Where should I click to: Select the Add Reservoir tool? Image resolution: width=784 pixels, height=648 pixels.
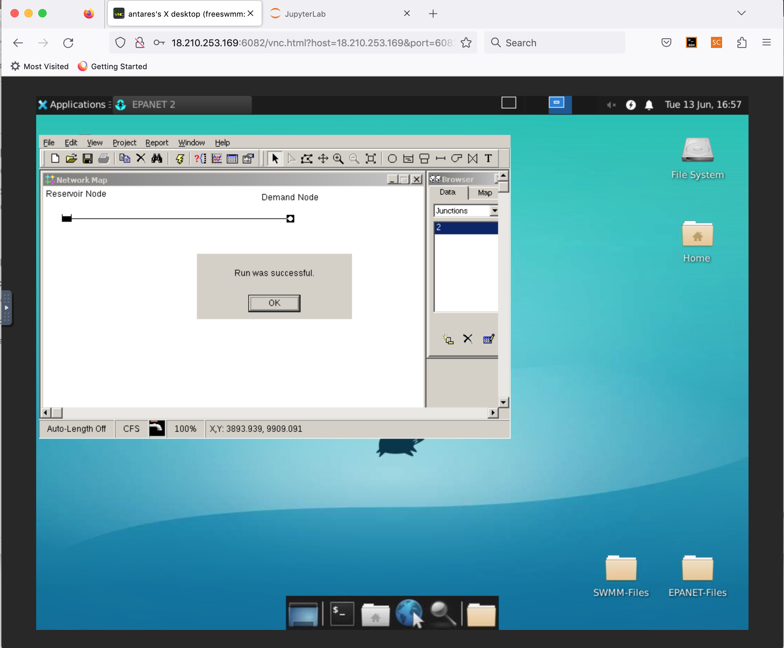(408, 159)
